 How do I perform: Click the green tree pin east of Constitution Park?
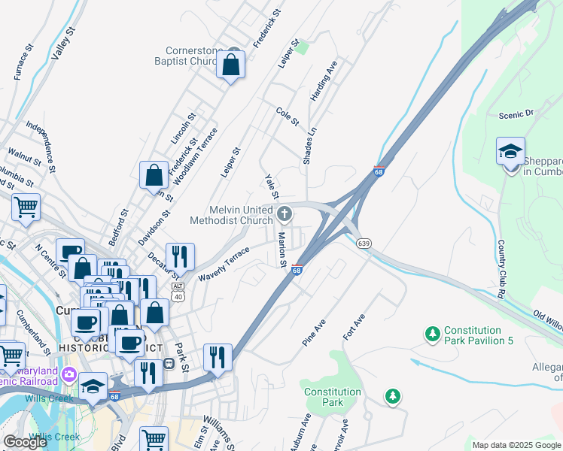[x=393, y=397]
